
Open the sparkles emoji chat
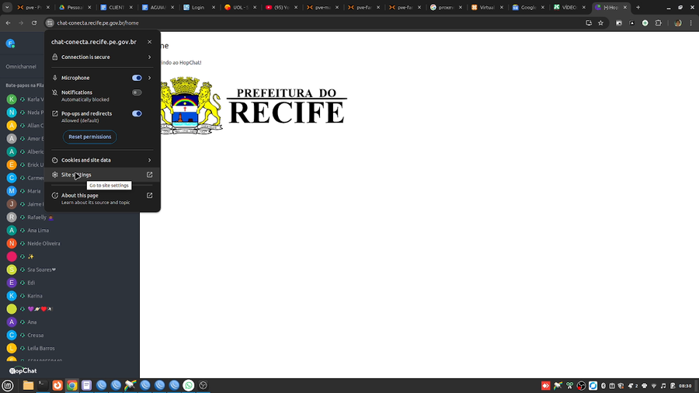pos(71,256)
